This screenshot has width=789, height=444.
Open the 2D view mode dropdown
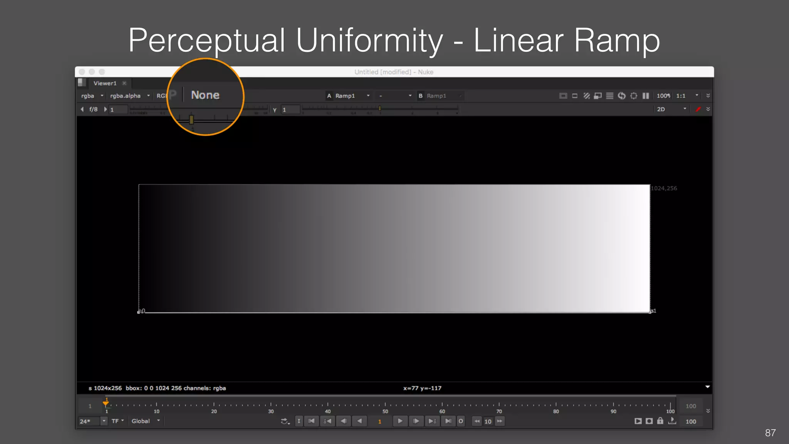[671, 109]
